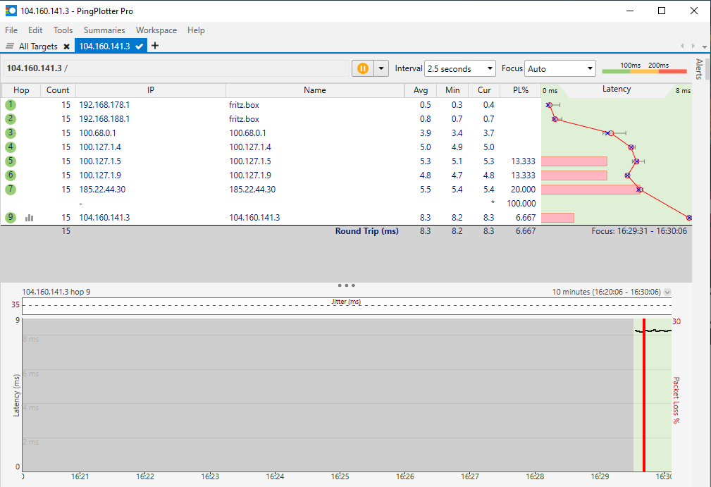Viewport: 711px width, 487px height.
Task: Click the target address field 104.160.141.3
Action: pos(177,68)
